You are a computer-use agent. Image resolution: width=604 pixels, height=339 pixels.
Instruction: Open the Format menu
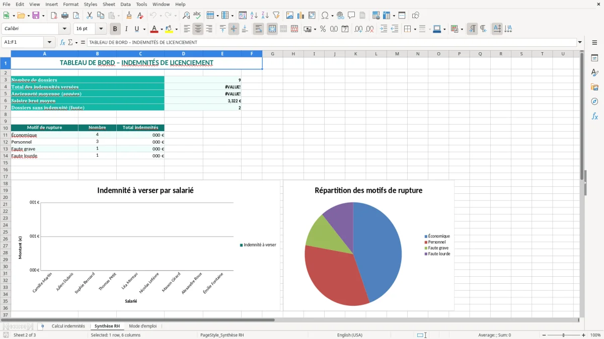point(70,4)
